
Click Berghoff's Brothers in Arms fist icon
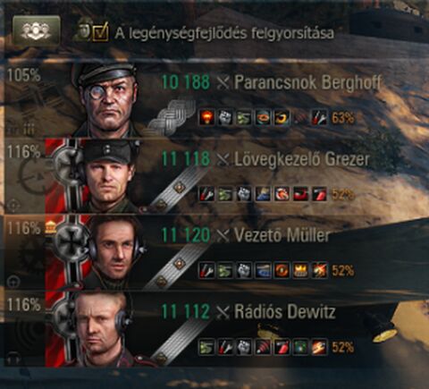coord(225,118)
